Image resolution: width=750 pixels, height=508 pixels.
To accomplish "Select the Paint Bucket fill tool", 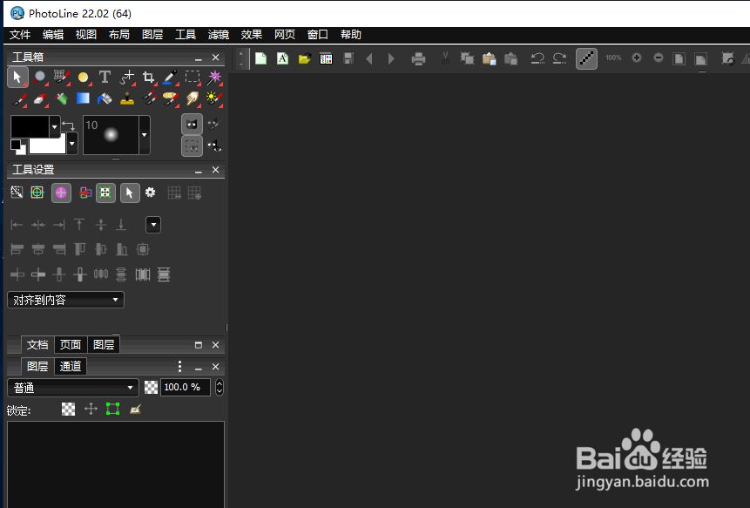I will [105, 99].
